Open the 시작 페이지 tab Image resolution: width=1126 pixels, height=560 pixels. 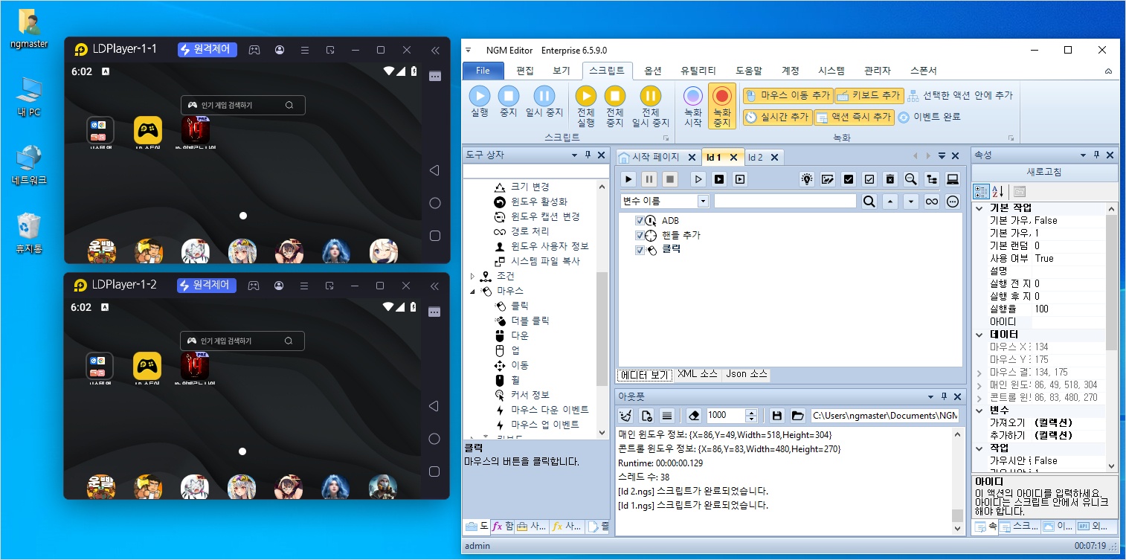655,158
